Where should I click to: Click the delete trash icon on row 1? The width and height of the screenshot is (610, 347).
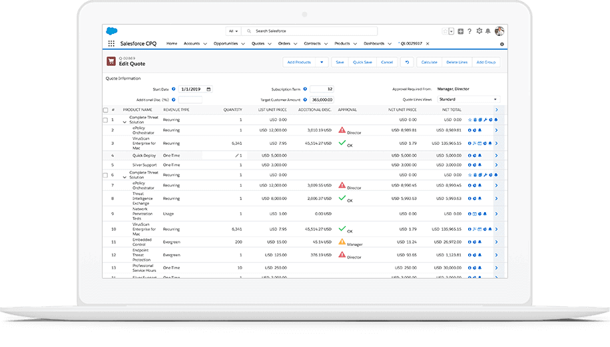pos(475,120)
